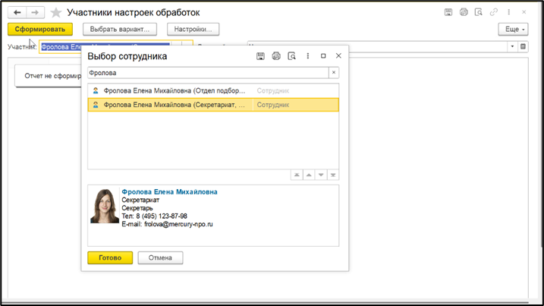Viewport: 544px width, 306px height.
Task: Open the main window three-dot menu
Action: [509, 12]
